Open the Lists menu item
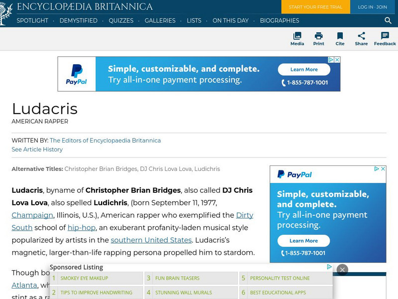Viewport: 398px width, 299px height. pos(194,20)
